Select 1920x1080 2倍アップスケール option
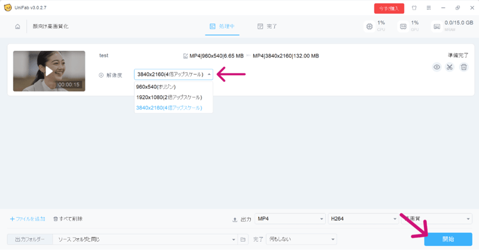The width and height of the screenshot is (479, 250). (x=174, y=97)
